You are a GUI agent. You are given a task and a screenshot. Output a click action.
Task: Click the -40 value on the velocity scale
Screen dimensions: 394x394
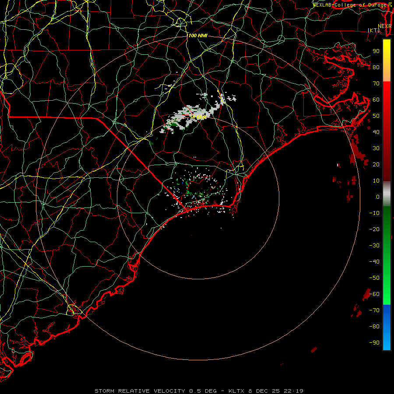pos(374,262)
